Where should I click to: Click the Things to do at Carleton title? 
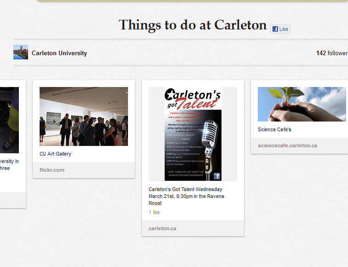tap(192, 25)
